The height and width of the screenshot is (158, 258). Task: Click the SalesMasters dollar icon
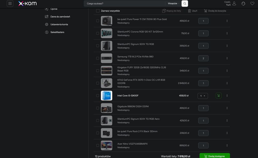click(47, 32)
